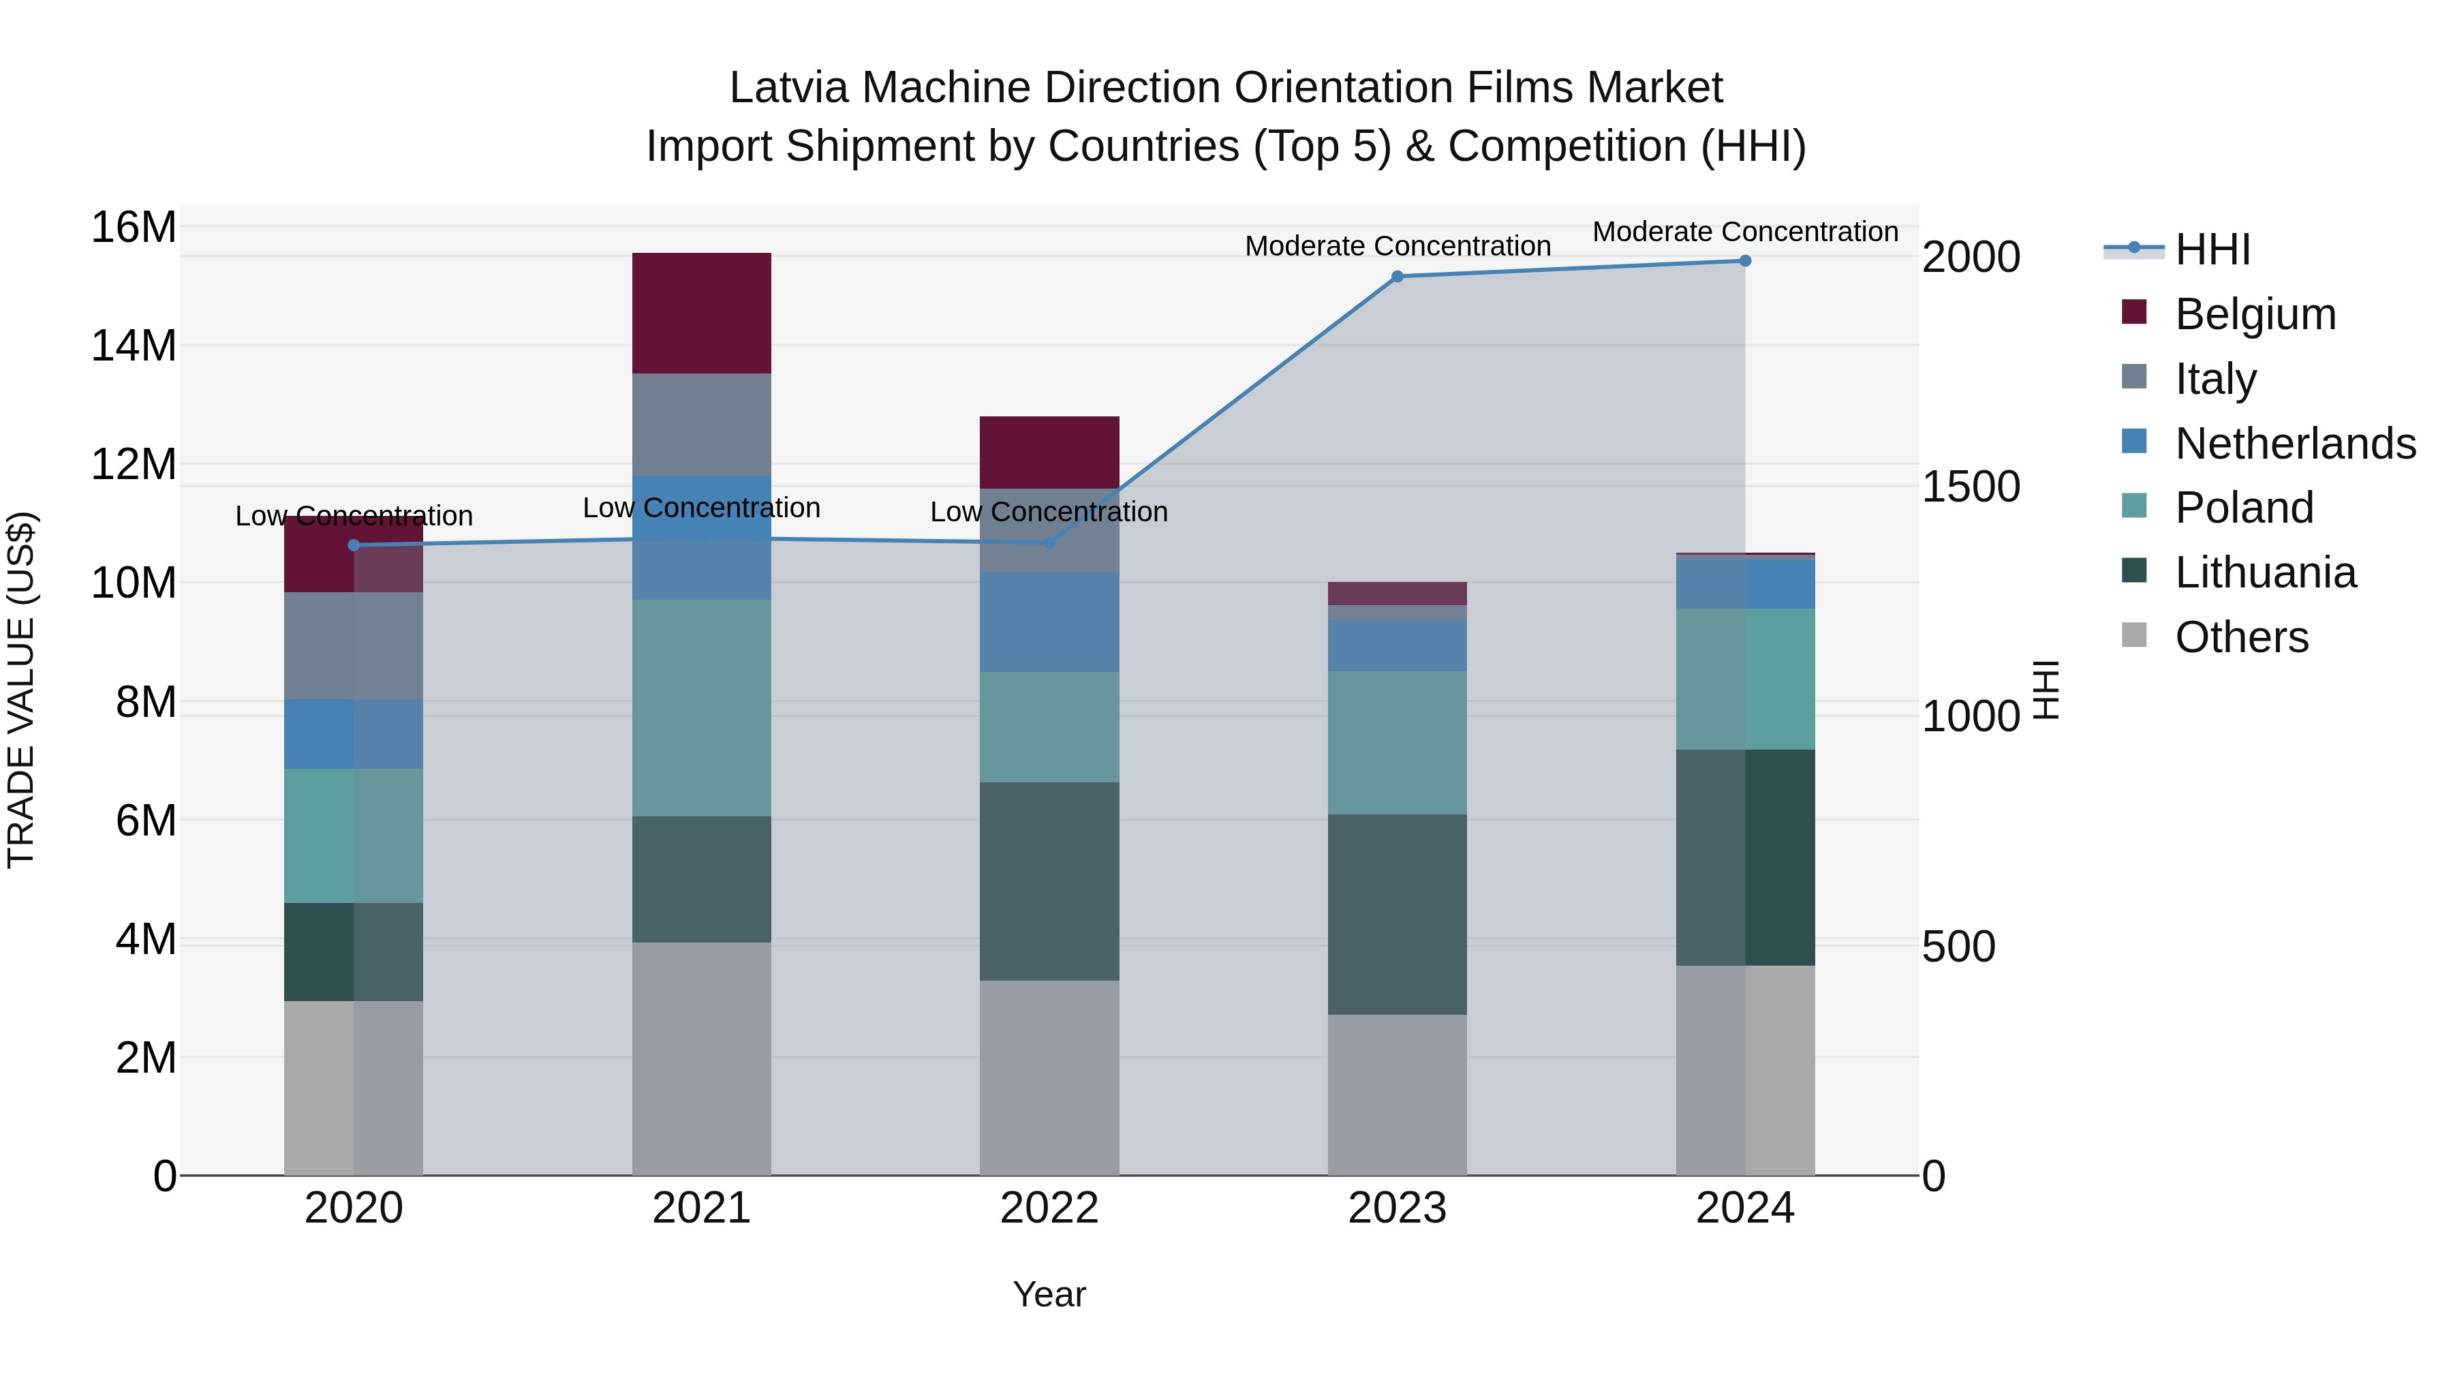2453x1380 pixels.
Task: Click the 'Year' axis title
Action: tap(1049, 1294)
